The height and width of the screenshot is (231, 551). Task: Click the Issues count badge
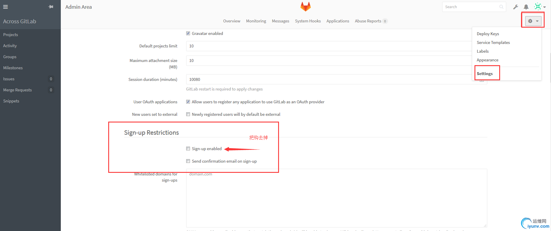(51, 79)
